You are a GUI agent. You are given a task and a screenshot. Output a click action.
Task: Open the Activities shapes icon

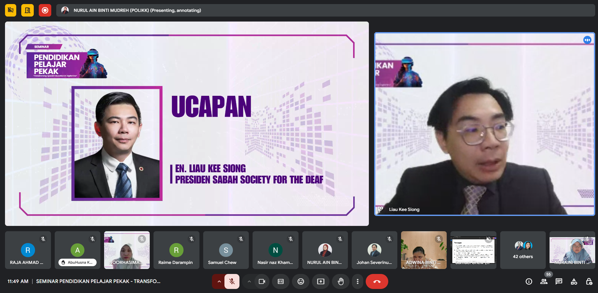(x=574, y=281)
